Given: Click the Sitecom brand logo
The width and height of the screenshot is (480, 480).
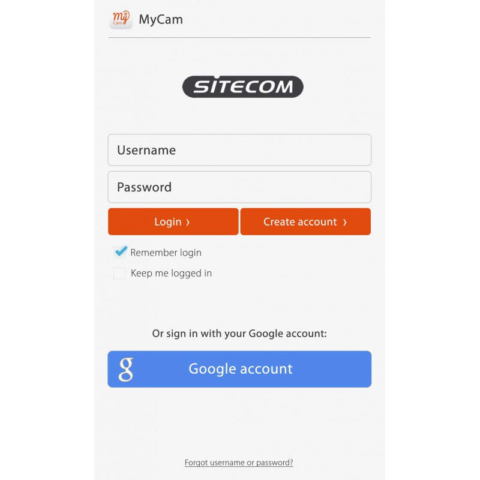Looking at the screenshot, I should (243, 86).
